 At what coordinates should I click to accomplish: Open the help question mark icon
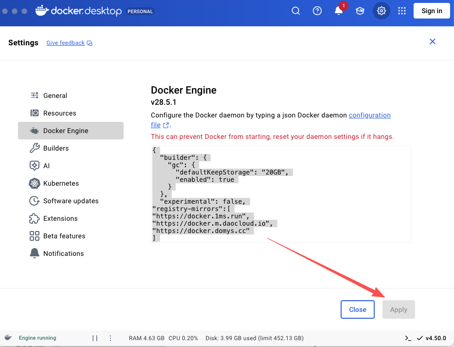317,11
